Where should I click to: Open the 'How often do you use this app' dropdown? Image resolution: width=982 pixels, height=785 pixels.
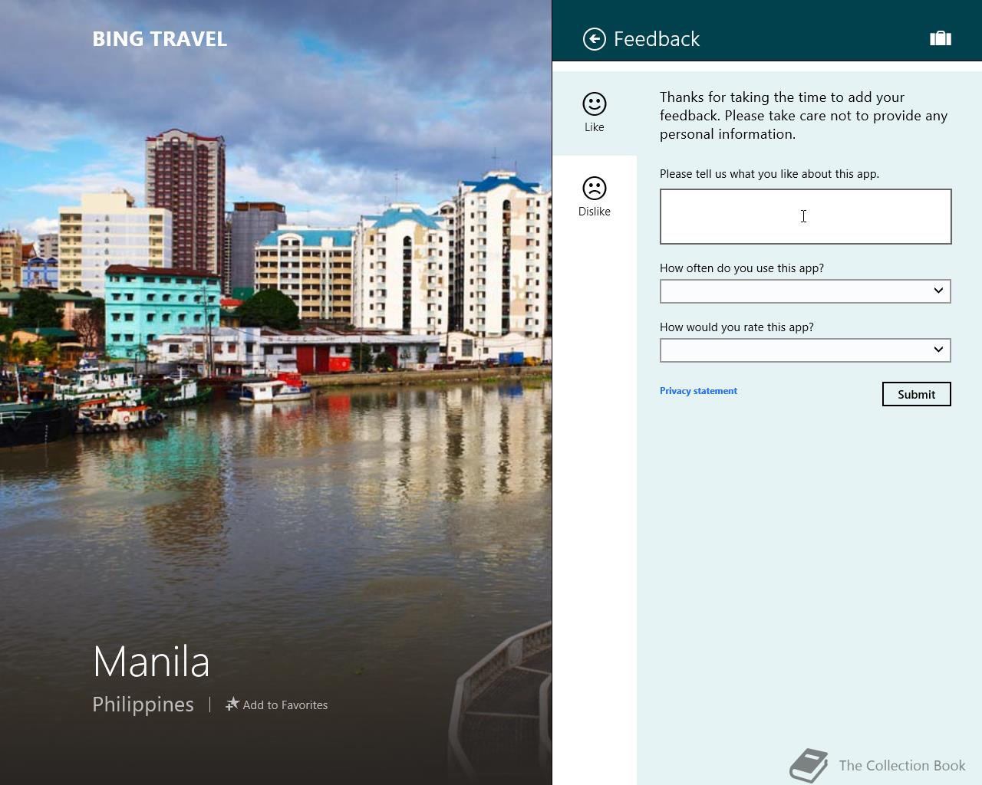806,291
